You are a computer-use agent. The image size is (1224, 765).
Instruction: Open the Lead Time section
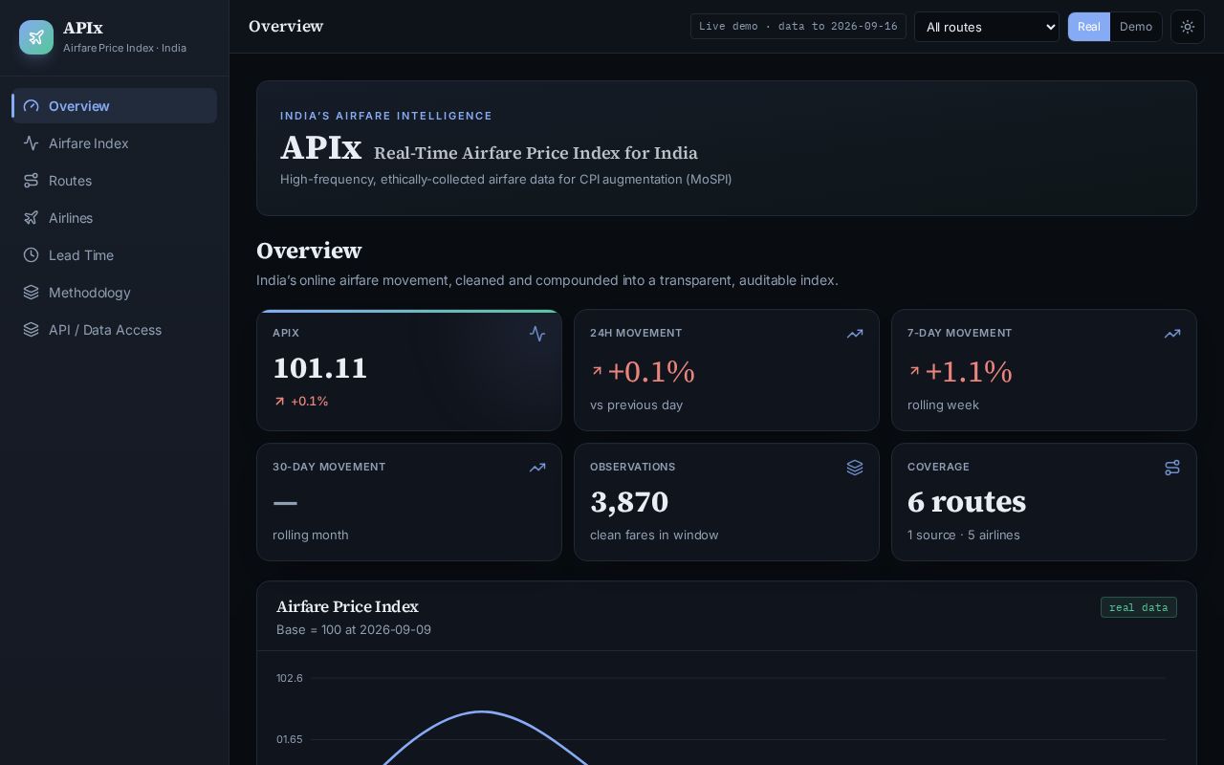(x=115, y=255)
